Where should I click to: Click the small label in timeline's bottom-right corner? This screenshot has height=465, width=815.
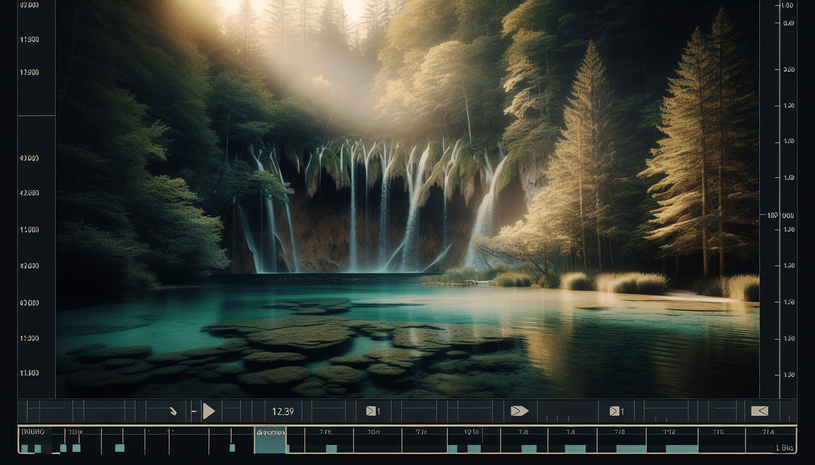(x=785, y=448)
